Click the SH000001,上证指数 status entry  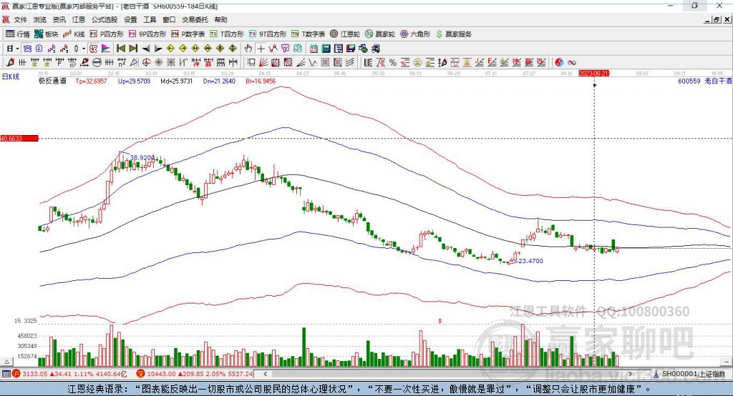pyautogui.click(x=693, y=374)
